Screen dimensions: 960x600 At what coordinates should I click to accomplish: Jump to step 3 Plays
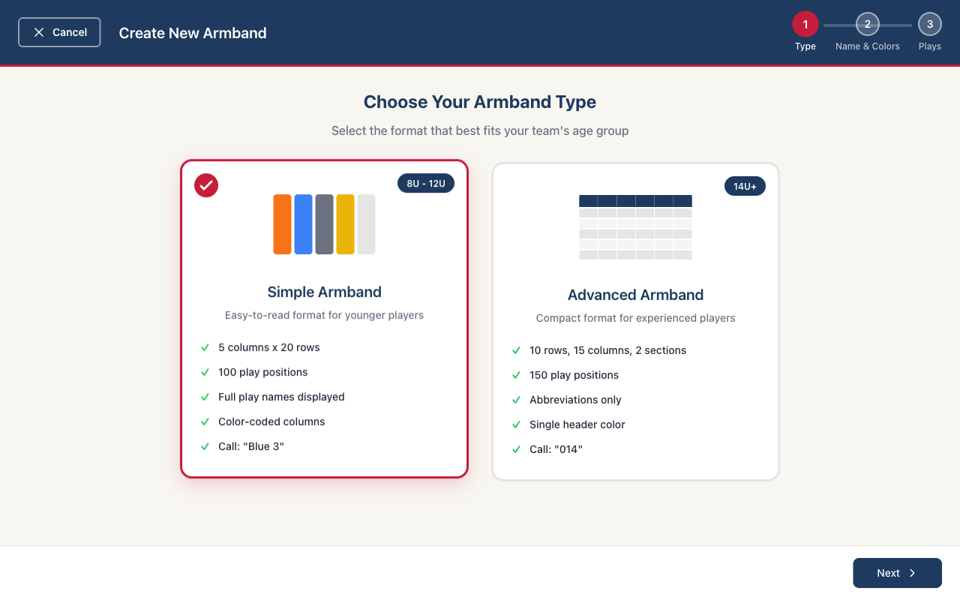click(x=929, y=25)
